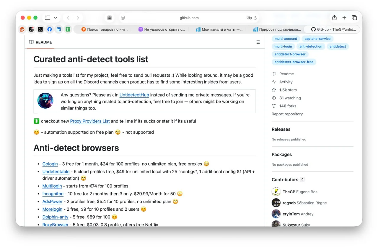
Task: Open the reader view page menu icon
Action: tap(123, 18)
